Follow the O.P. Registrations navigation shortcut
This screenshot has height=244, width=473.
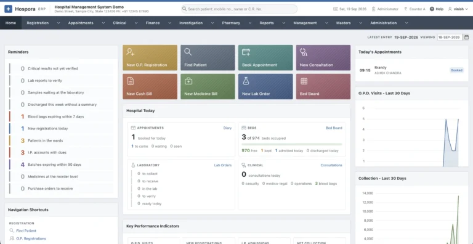[31, 238]
